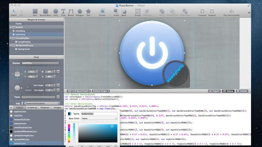Click the Ungroup toolbar icon
Screen dimensions: 262x147
pos(147,12)
